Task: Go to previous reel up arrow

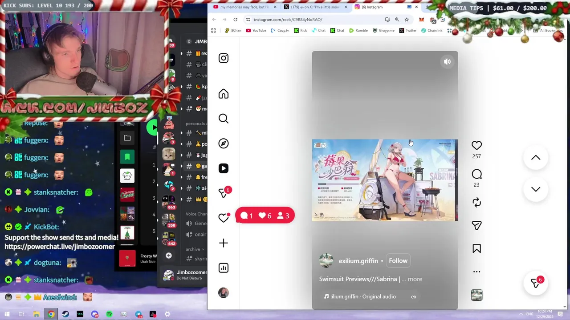Action: pyautogui.click(x=536, y=158)
